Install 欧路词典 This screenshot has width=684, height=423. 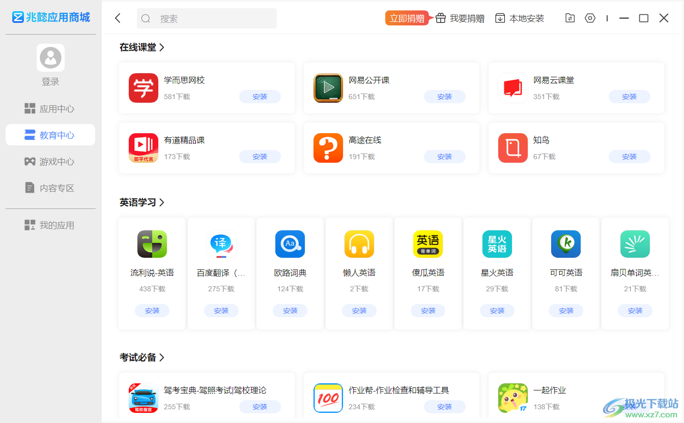tap(290, 311)
